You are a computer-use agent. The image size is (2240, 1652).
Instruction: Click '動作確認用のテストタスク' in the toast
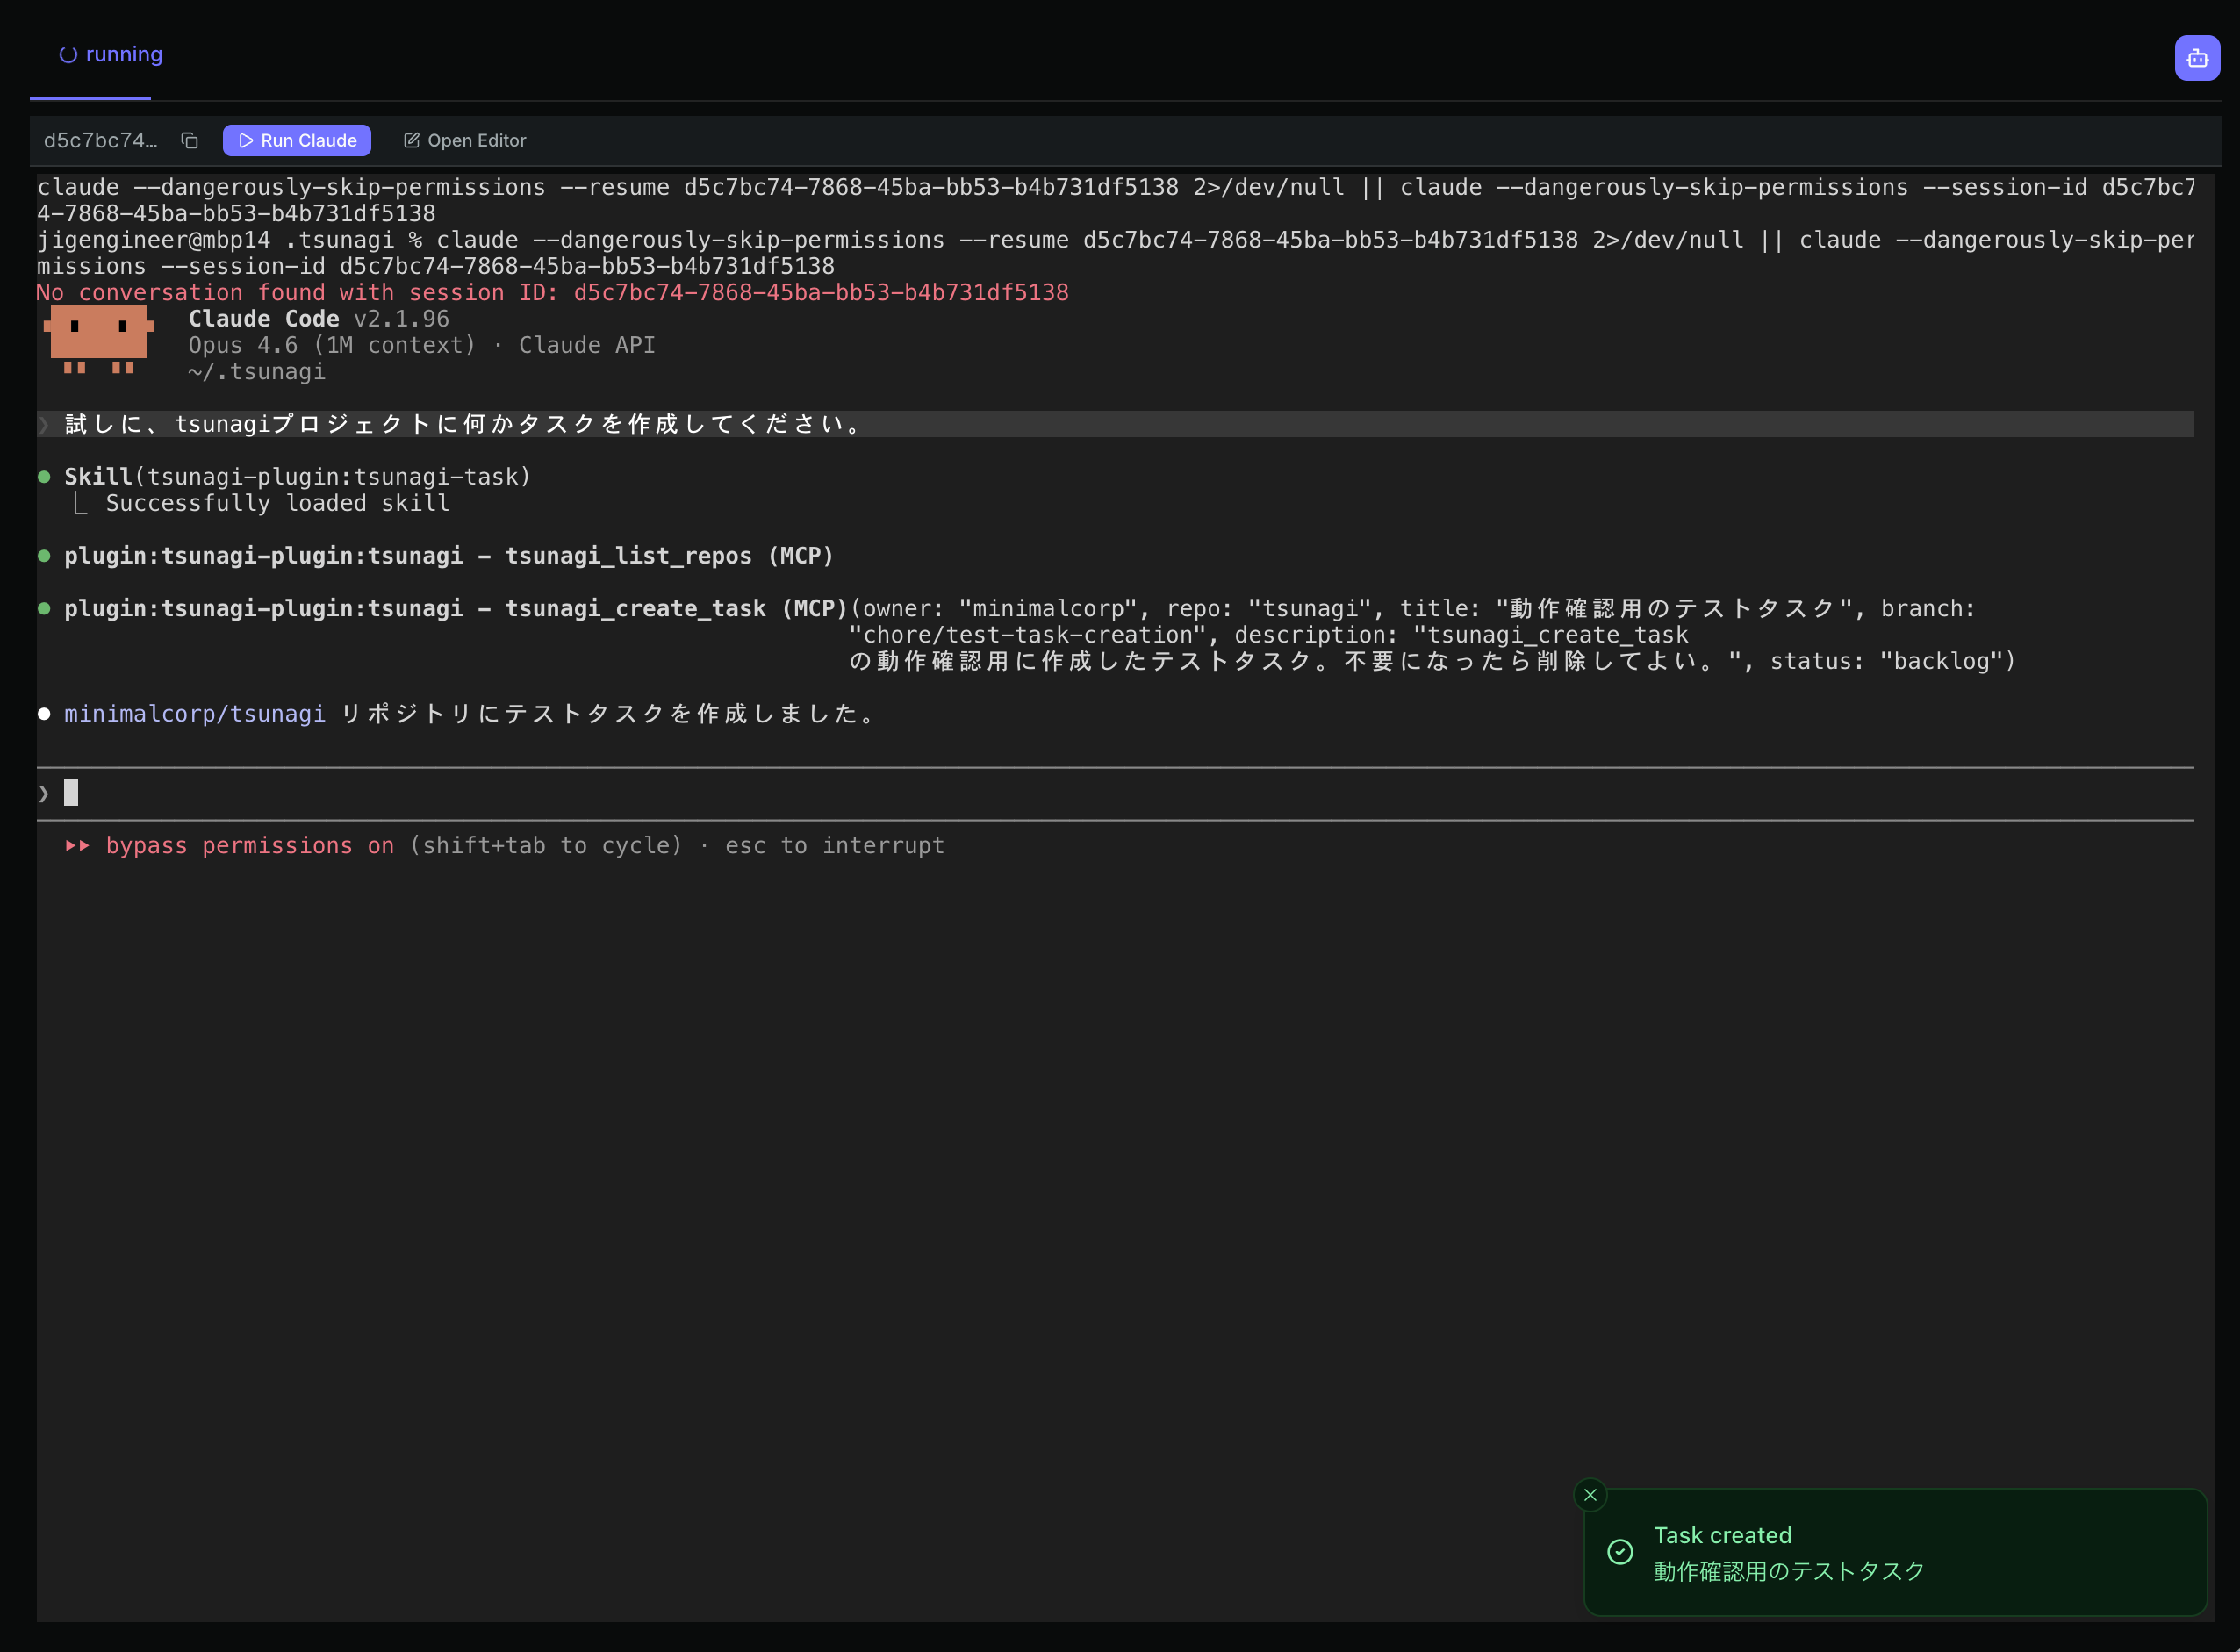pos(1789,1572)
